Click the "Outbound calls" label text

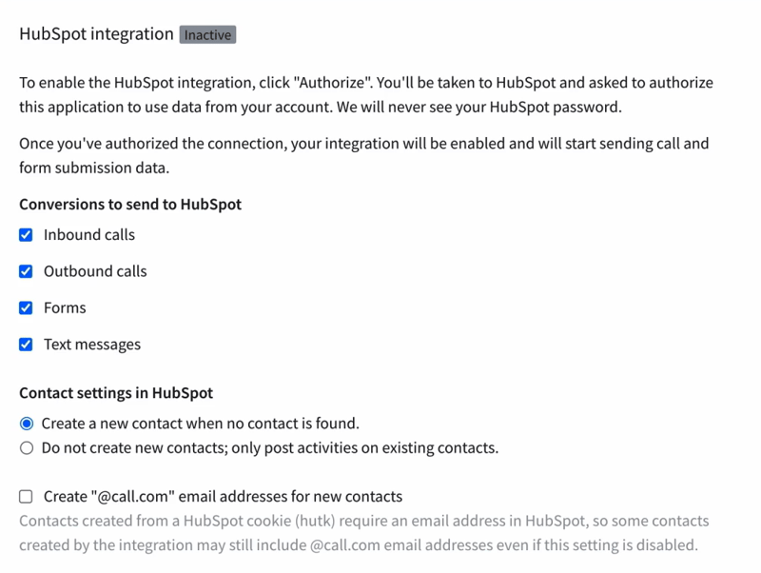click(x=95, y=271)
